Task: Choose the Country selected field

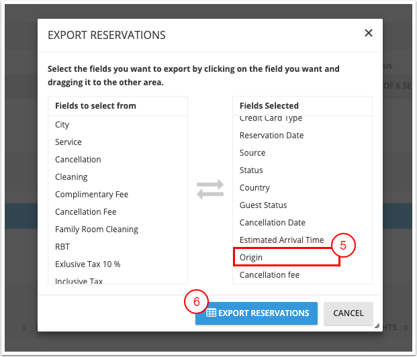Action: pyautogui.click(x=254, y=188)
